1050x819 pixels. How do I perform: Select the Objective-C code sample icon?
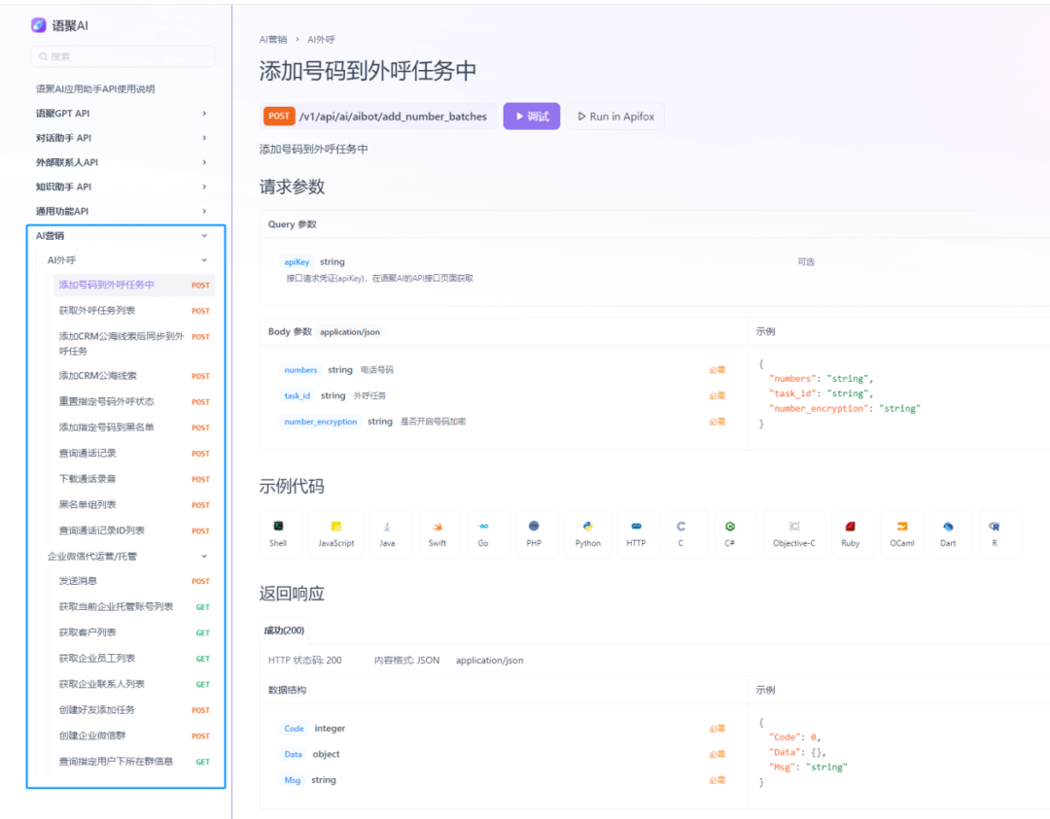pos(794,533)
